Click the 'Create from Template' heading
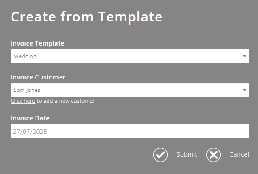Screen dimensions: 258x174 87,17
